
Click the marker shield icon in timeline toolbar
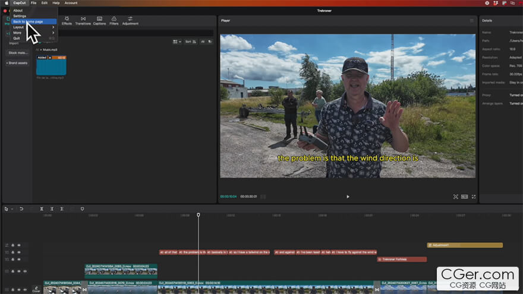point(83,209)
